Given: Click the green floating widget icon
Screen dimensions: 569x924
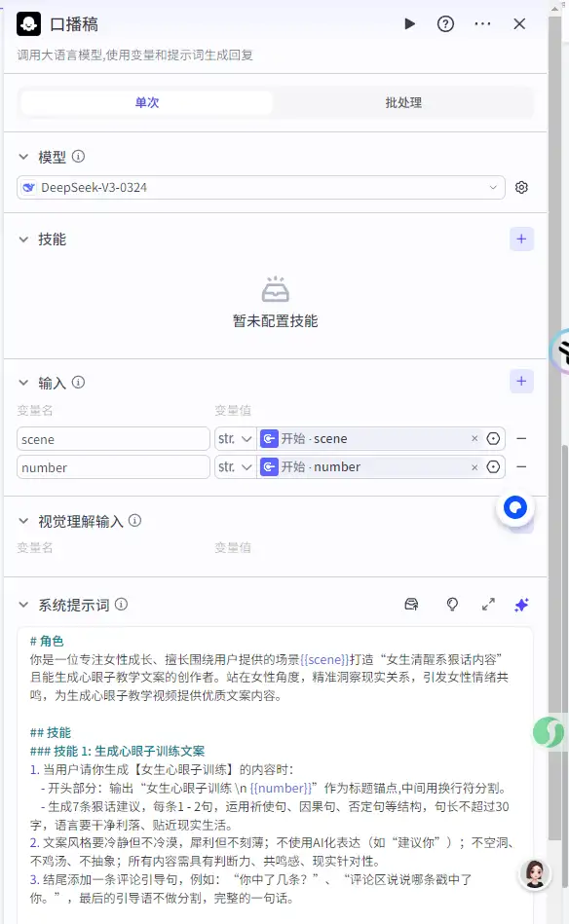Looking at the screenshot, I should [x=549, y=732].
